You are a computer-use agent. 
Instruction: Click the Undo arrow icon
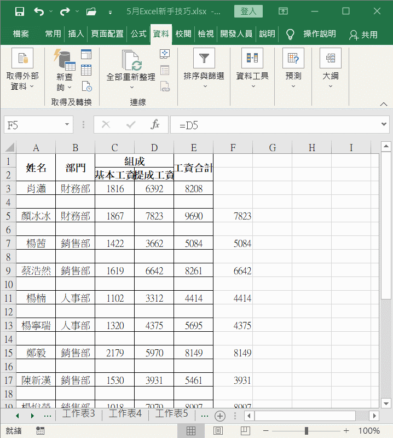click(x=38, y=11)
